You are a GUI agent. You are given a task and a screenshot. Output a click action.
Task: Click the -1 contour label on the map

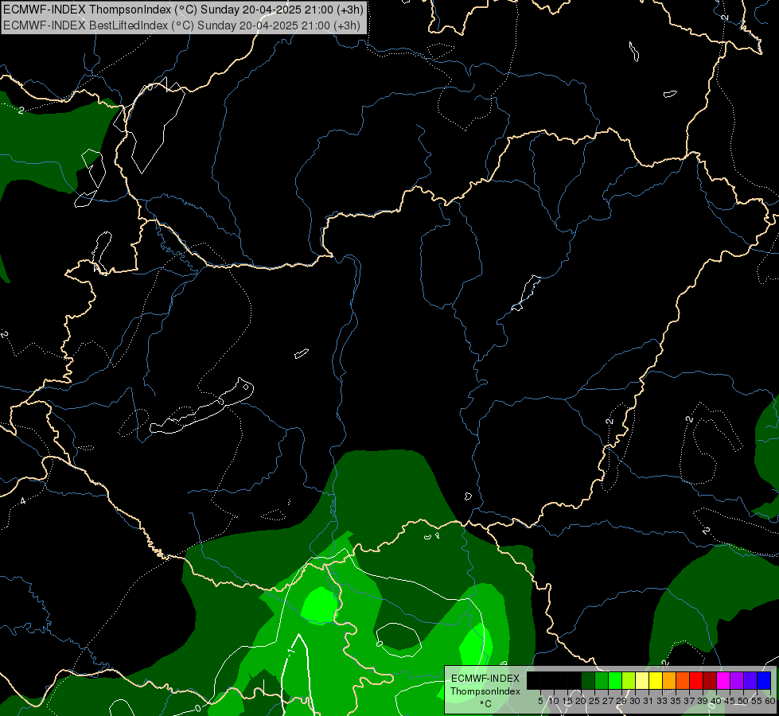click(291, 651)
